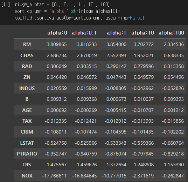Click CHAS value 1.952021
This screenshot has width=188, height=182.
click(144, 55)
